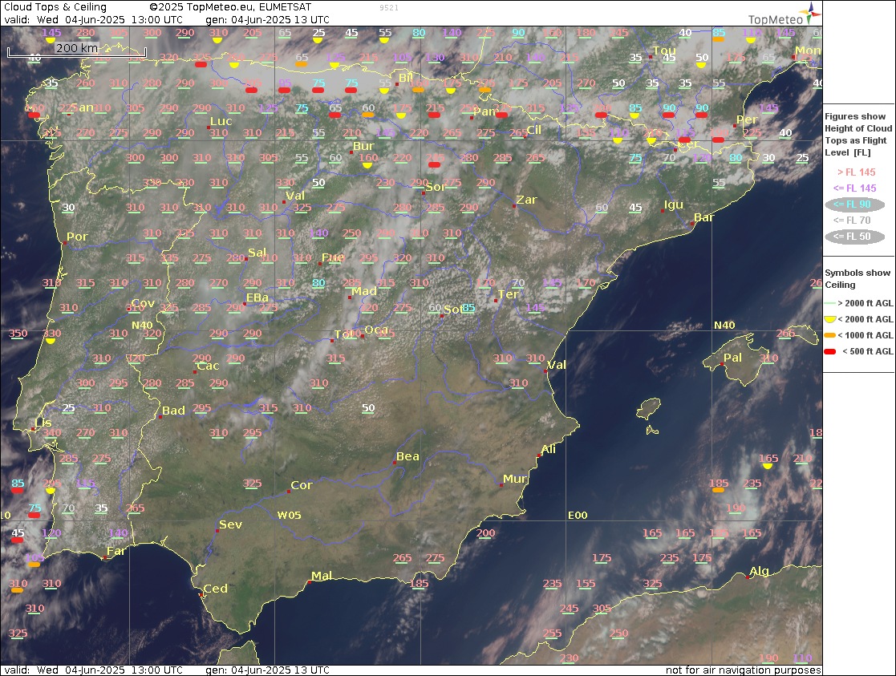Click the 'Ter' city label
The height and width of the screenshot is (676, 896).
(508, 294)
